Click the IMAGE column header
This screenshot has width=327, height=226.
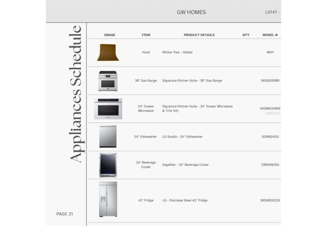pos(110,35)
